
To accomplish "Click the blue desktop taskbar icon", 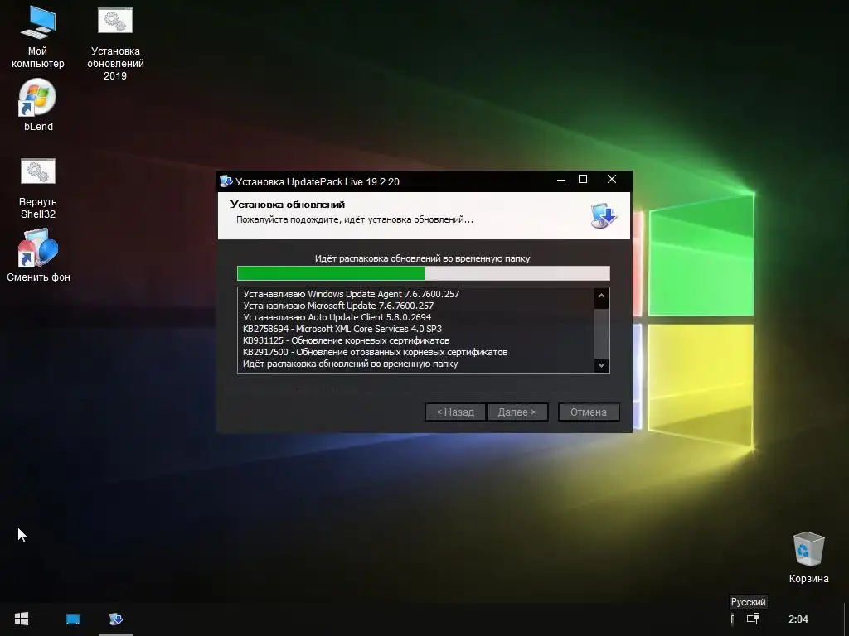I will click(73, 619).
